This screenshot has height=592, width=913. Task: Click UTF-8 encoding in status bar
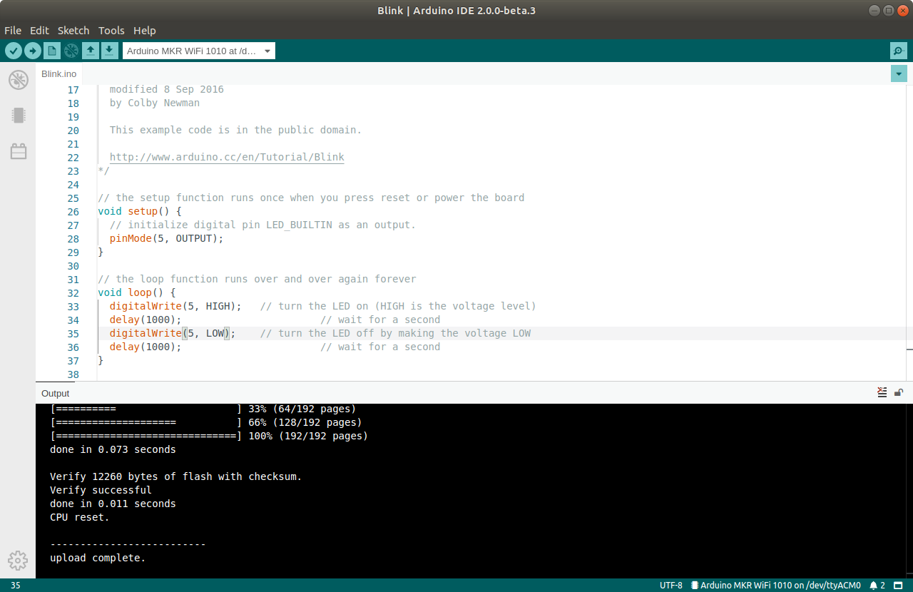671,586
